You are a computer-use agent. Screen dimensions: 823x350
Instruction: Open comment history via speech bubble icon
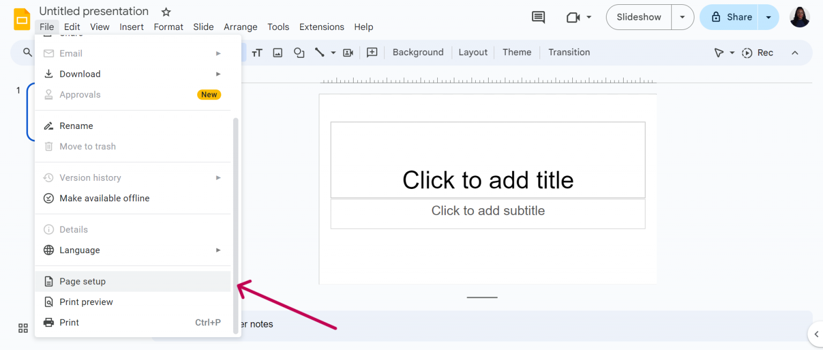(x=538, y=17)
